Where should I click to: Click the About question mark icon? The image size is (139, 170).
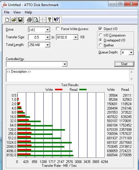[50, 20]
